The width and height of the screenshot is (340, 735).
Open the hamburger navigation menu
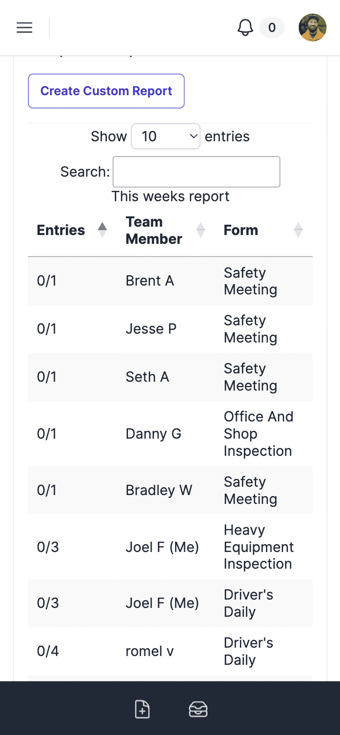click(x=25, y=27)
